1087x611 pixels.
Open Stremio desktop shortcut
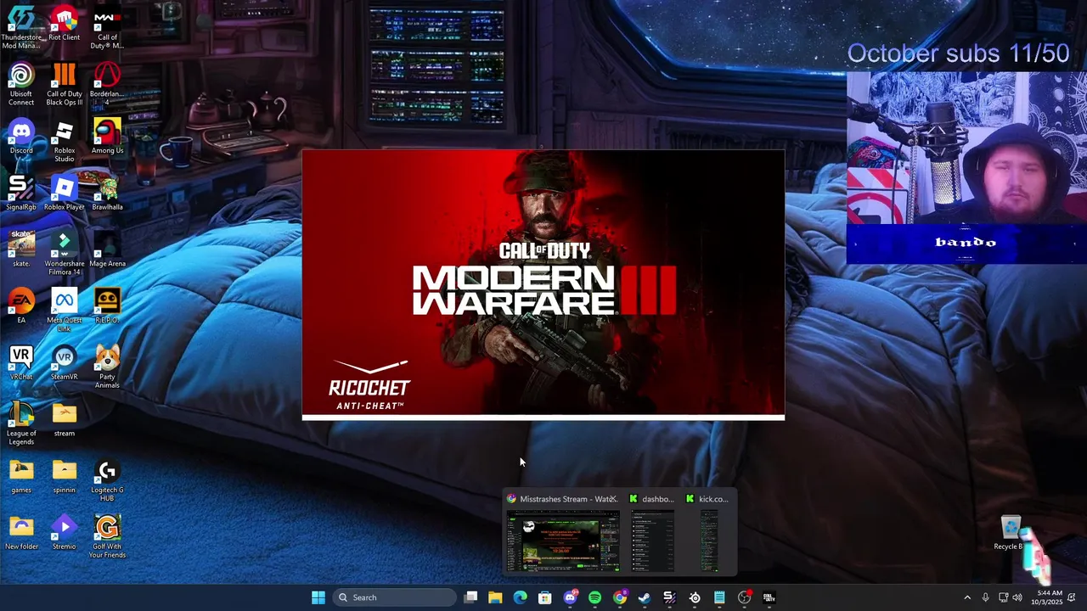pyautogui.click(x=64, y=533)
